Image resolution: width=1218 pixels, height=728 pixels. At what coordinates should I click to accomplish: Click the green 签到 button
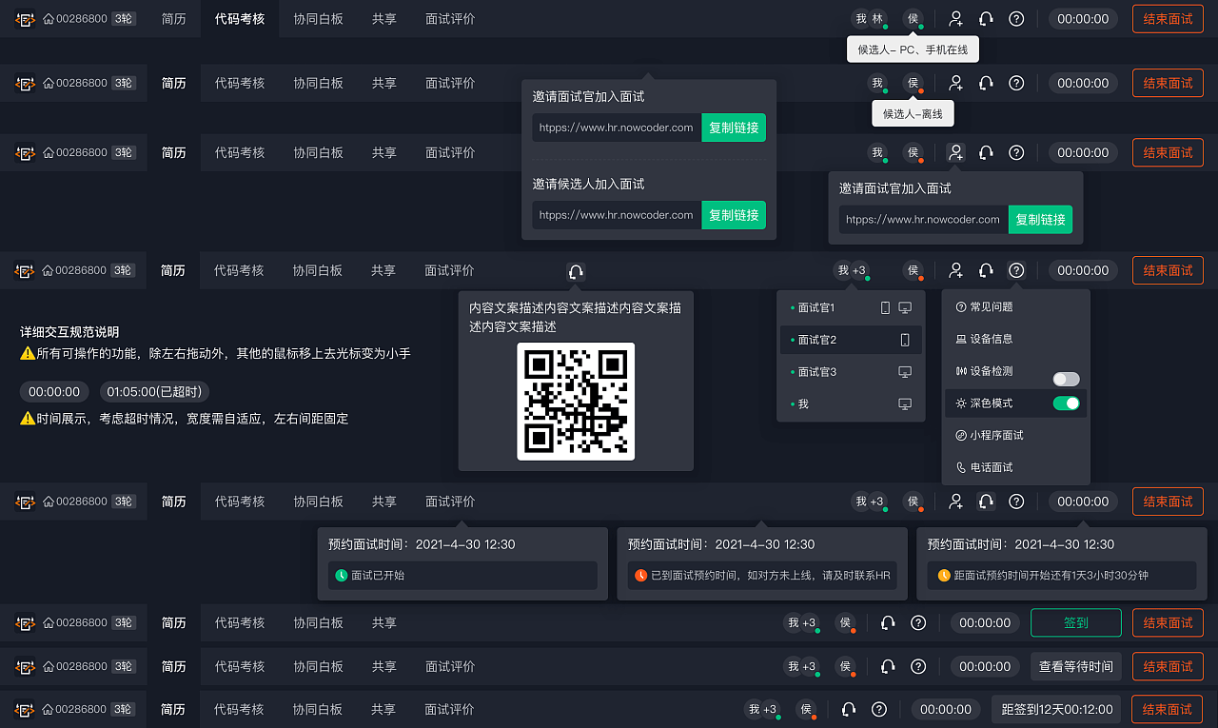tap(1076, 623)
